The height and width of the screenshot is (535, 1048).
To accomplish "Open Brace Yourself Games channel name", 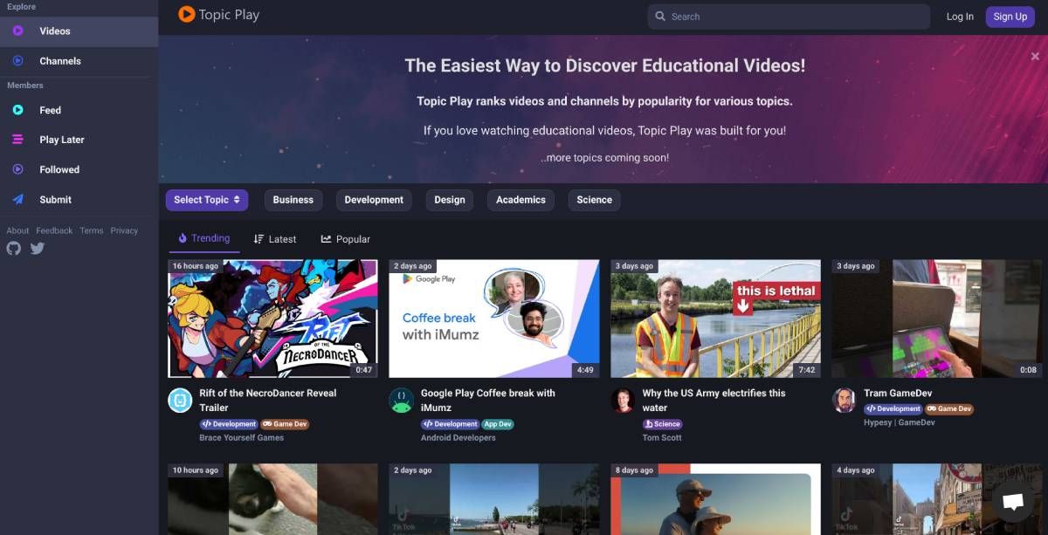I will click(x=241, y=437).
